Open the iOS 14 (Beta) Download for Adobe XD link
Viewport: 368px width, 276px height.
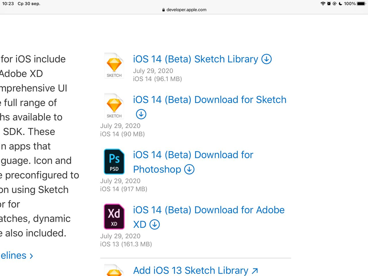[x=209, y=217]
